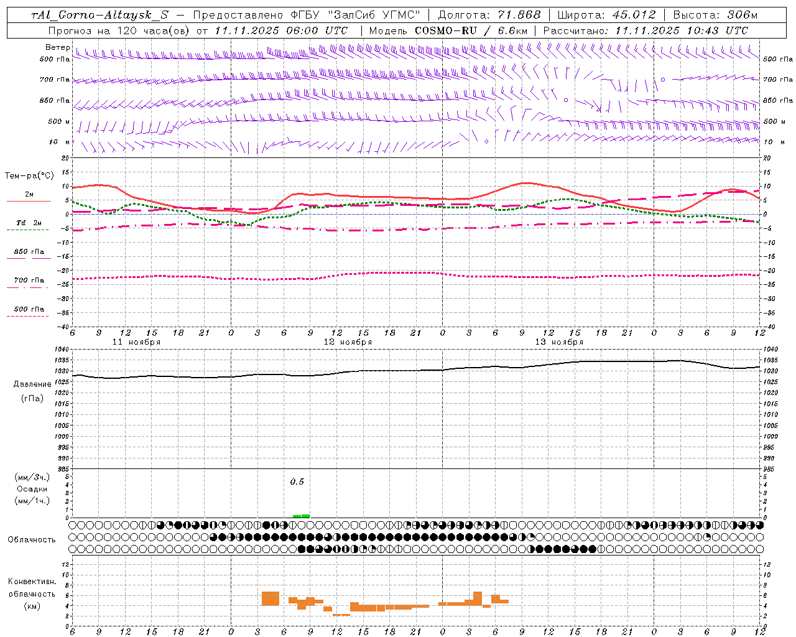Click the (гПа) pressure unit label
Viewport: 796px width, 637px height.
coord(32,398)
